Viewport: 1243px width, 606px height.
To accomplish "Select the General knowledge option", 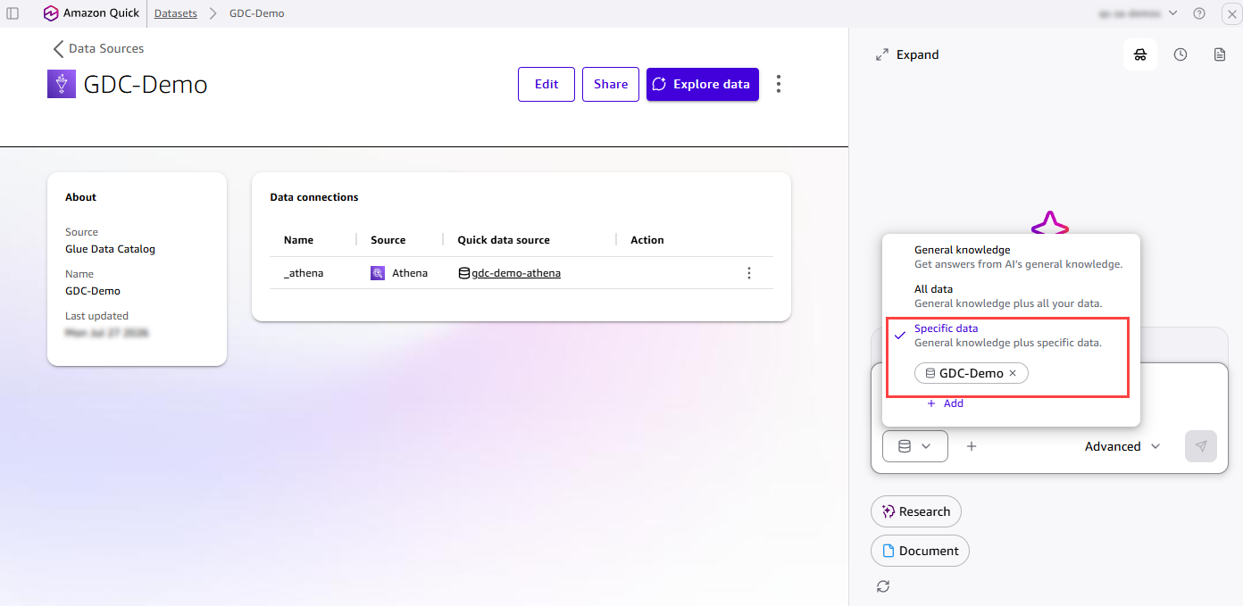I will pos(1011,257).
